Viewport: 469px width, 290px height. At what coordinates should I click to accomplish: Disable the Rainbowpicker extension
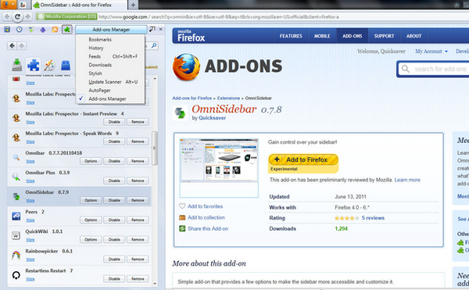click(x=114, y=260)
